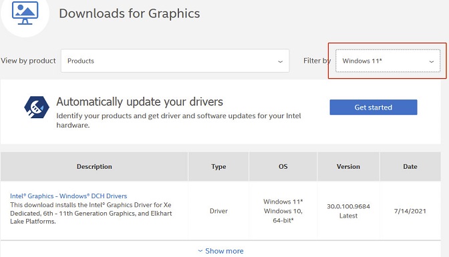Viewport: 449px width, 257px height.
Task: Select the 7/14/2021 date cell
Action: click(410, 211)
